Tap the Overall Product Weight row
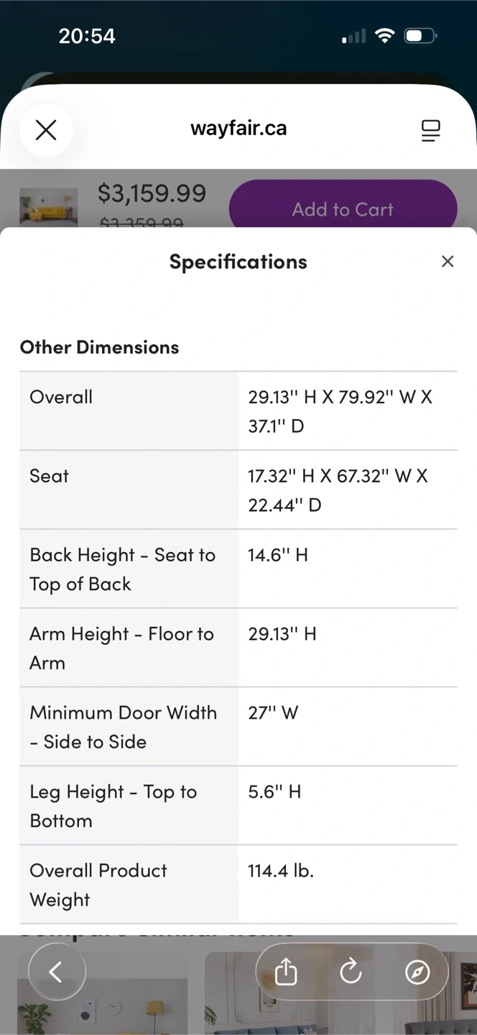 238,885
